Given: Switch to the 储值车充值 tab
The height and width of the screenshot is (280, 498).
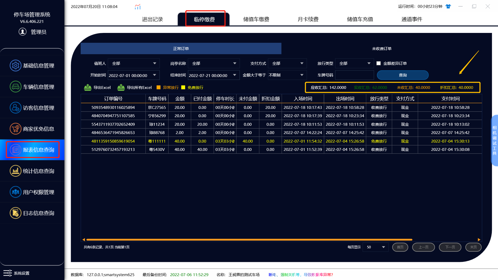Looking at the screenshot, I should pyautogui.click(x=360, y=19).
